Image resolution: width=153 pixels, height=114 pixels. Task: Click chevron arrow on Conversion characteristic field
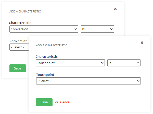tap(75, 29)
